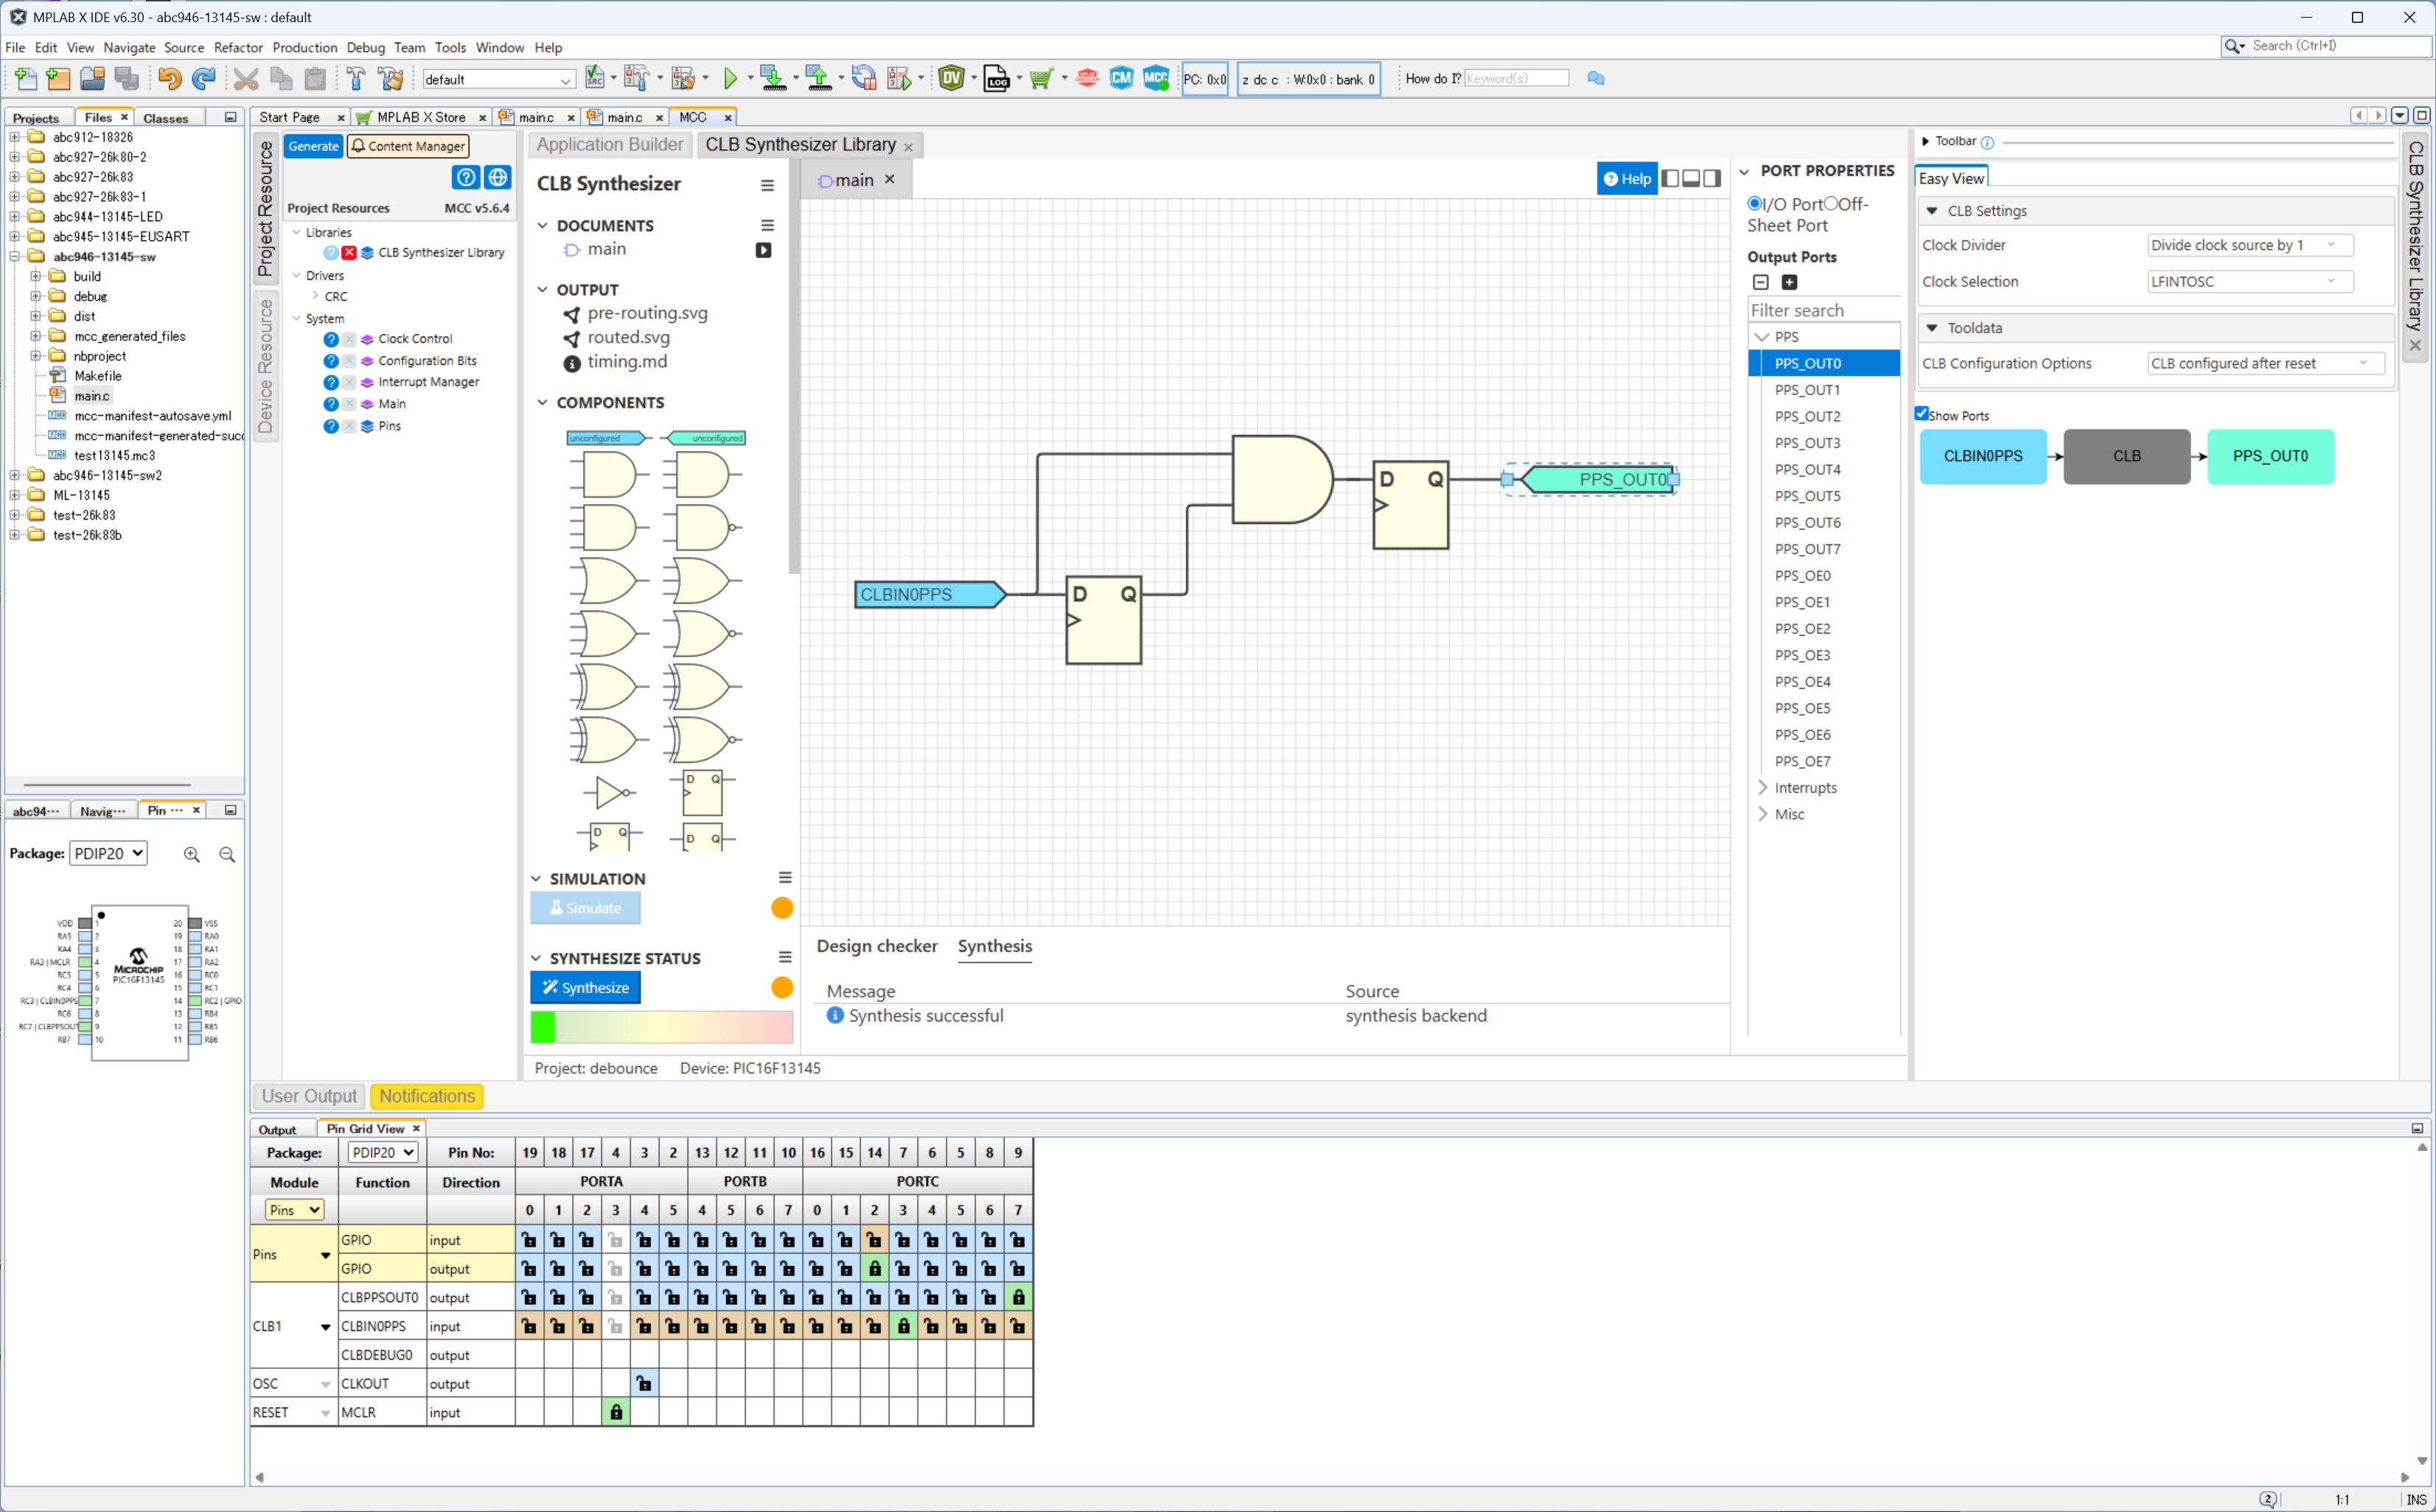Undo the last action
The image size is (2436, 1512).
coord(169,78)
